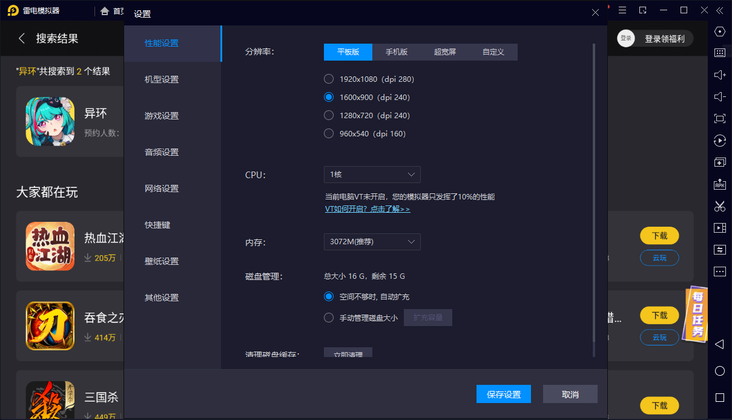Click the sync operations icon
Viewport: 732px width, 420px height.
(719, 250)
